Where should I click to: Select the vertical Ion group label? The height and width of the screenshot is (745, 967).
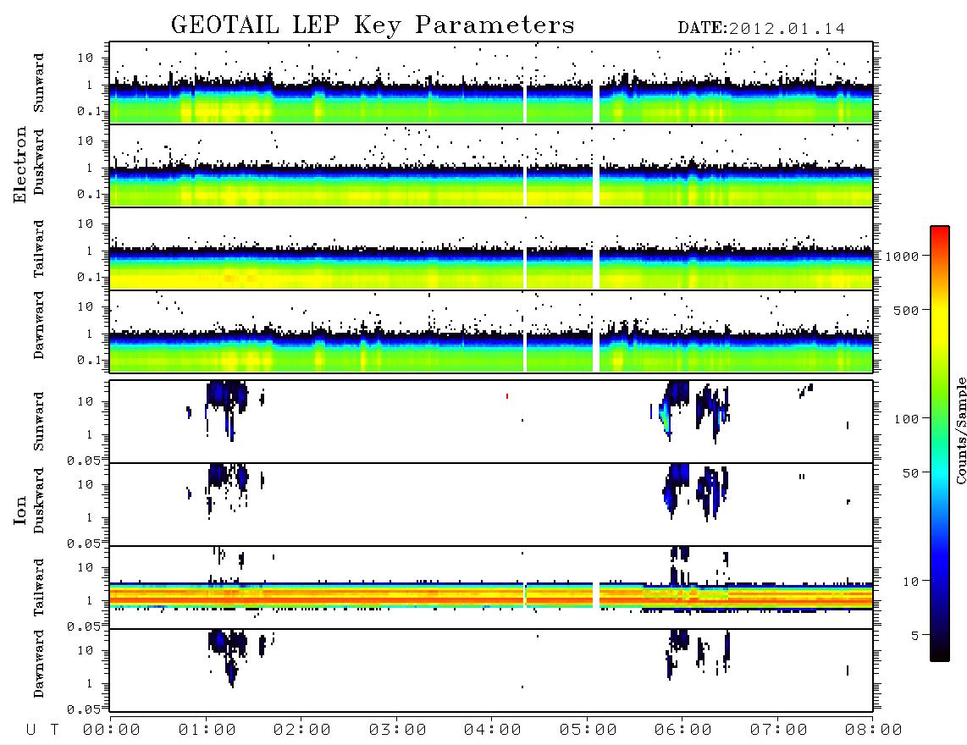pos(20,510)
